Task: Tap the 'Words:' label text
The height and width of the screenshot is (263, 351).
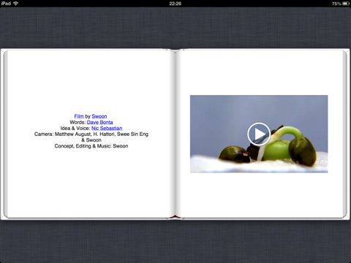Action: tap(78, 122)
